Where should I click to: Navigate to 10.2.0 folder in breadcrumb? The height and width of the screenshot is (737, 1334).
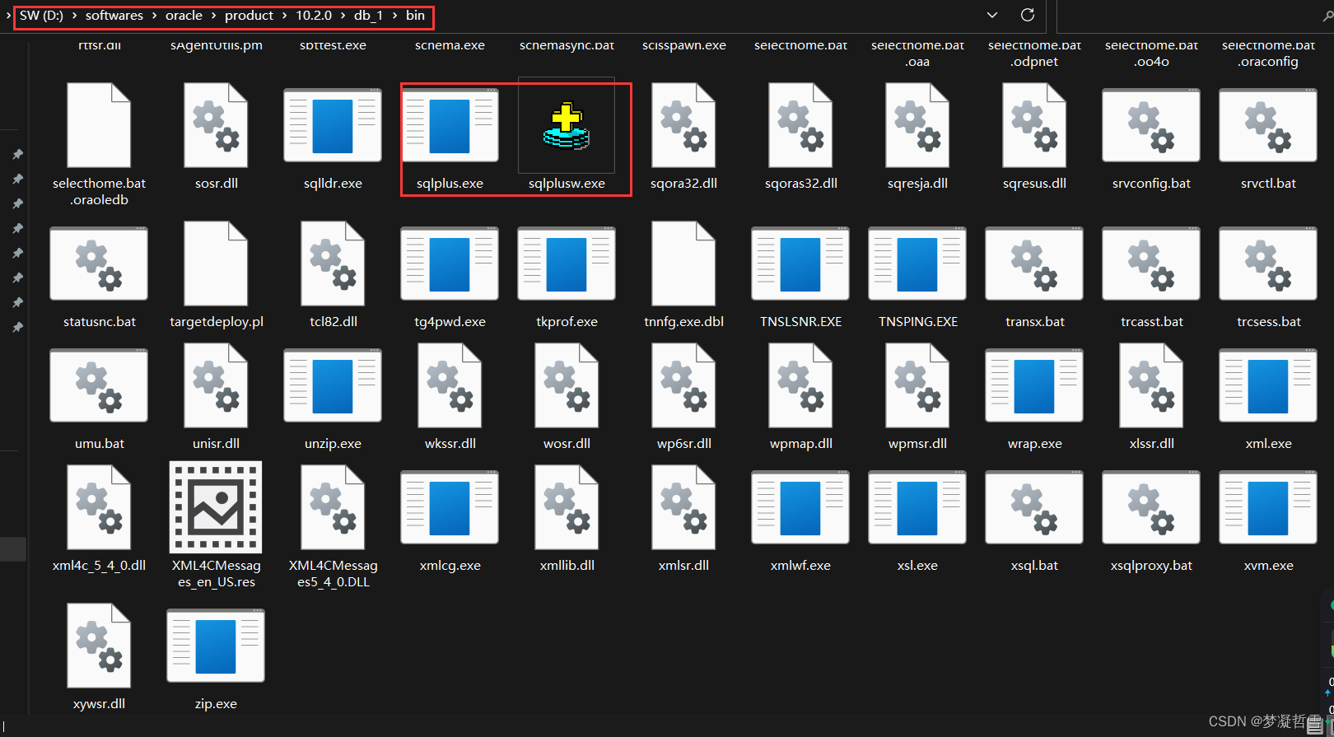click(314, 16)
